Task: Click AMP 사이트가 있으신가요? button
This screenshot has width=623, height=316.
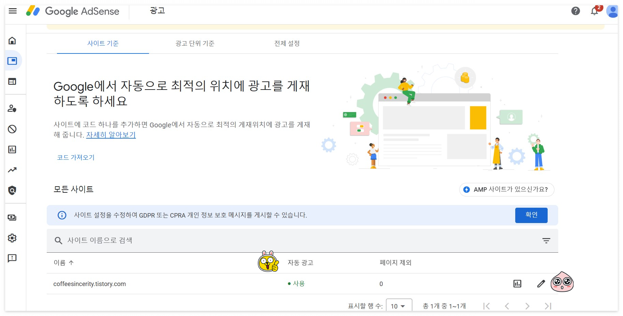Action: tap(507, 190)
